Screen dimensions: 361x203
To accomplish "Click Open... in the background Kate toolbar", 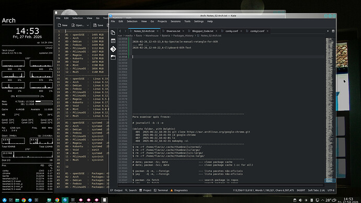I will click(77, 25).
